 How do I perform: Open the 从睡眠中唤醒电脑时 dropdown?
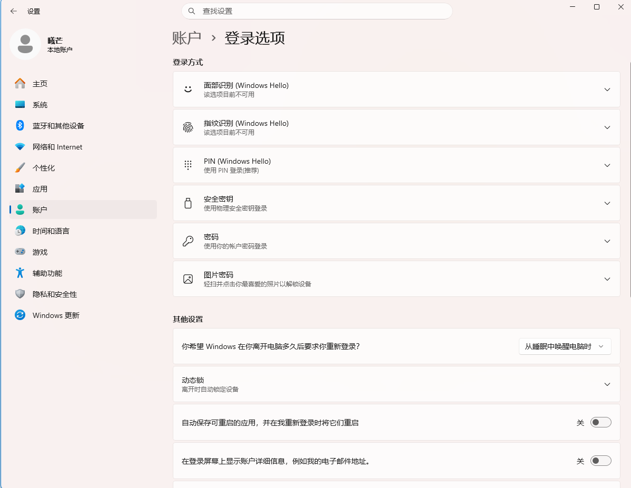coord(565,346)
